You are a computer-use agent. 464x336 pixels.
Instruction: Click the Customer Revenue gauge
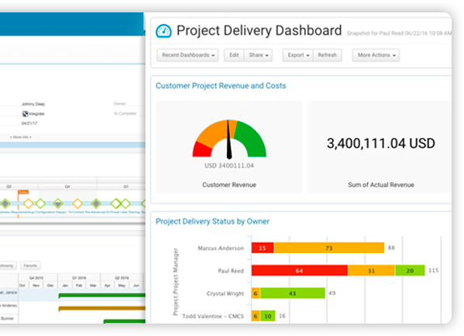click(229, 139)
